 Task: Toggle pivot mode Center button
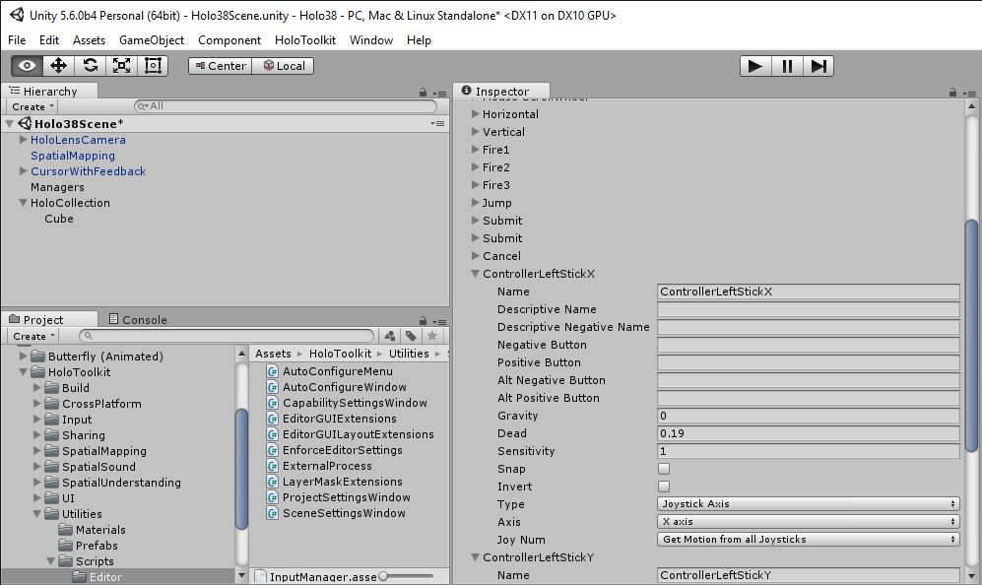tap(220, 66)
